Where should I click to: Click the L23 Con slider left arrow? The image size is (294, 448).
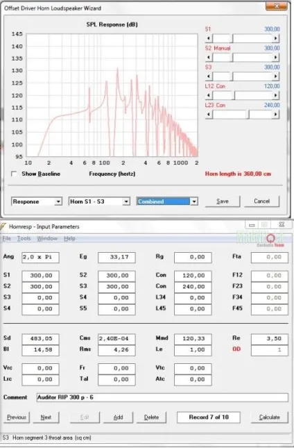coord(209,115)
